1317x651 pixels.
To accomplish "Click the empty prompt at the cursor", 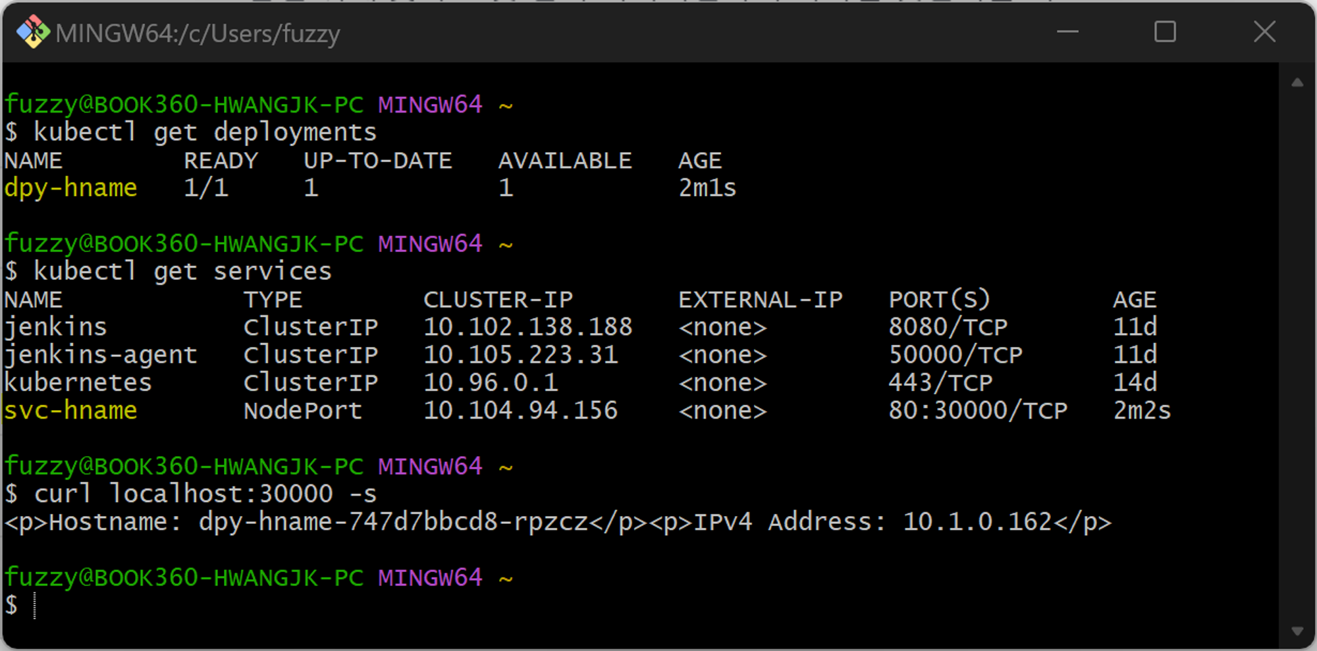I will coord(34,606).
